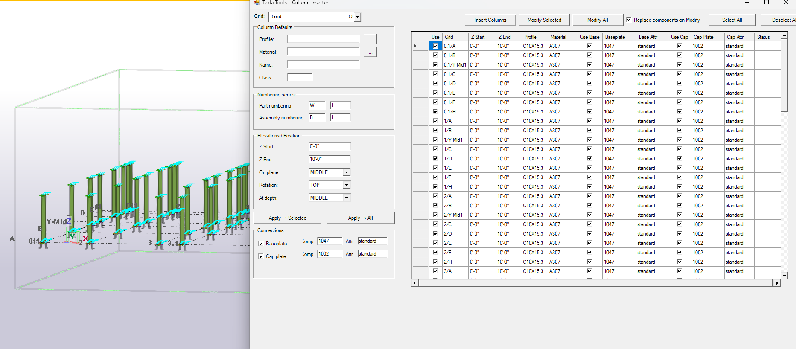Toggle Use checkbox for row 1/Y-Mid1

tap(435, 140)
